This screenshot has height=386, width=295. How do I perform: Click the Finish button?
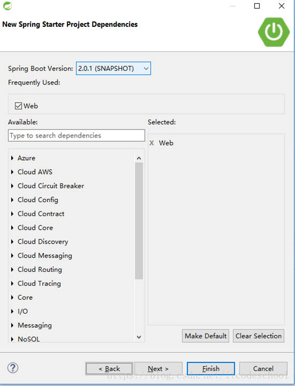[211, 368]
